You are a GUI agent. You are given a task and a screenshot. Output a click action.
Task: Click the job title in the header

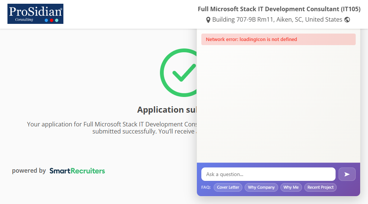click(x=279, y=9)
